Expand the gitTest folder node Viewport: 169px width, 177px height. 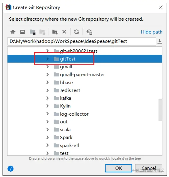(48, 59)
